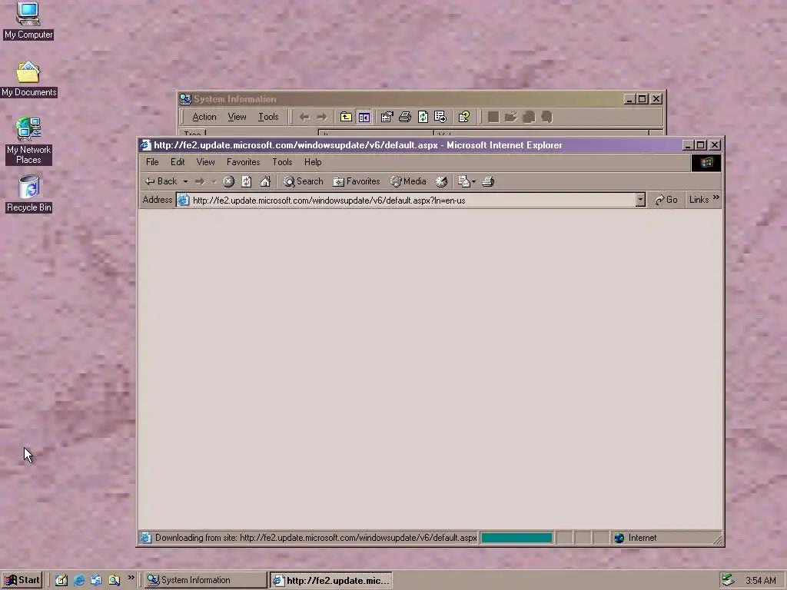Stop loading the page with Stop icon

click(228, 181)
